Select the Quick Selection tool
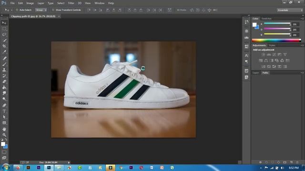Screen dimensions: 305x171 point(4,40)
